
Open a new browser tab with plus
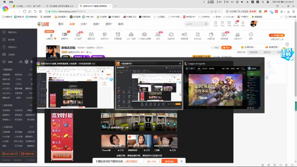point(115,6)
